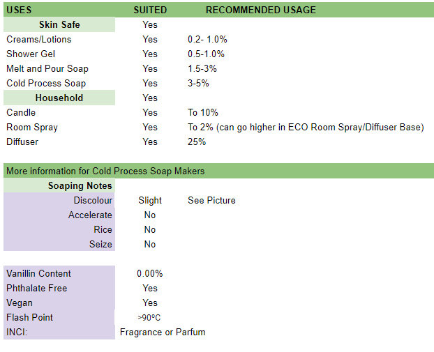
Task: Click the Slight discolour value
Action: (x=150, y=200)
